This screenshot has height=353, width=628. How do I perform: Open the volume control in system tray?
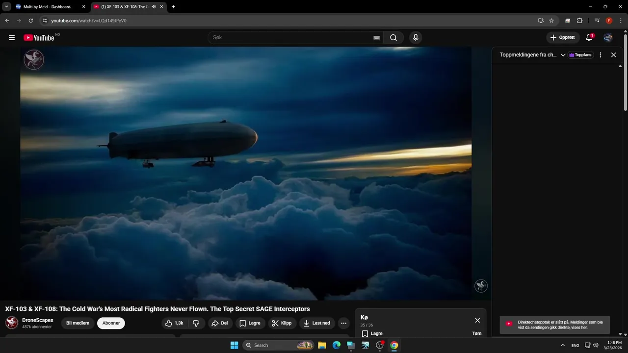pos(596,345)
